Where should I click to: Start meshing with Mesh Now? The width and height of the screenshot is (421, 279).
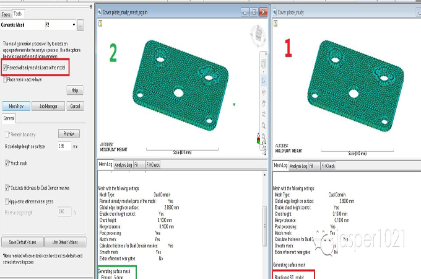click(16, 106)
